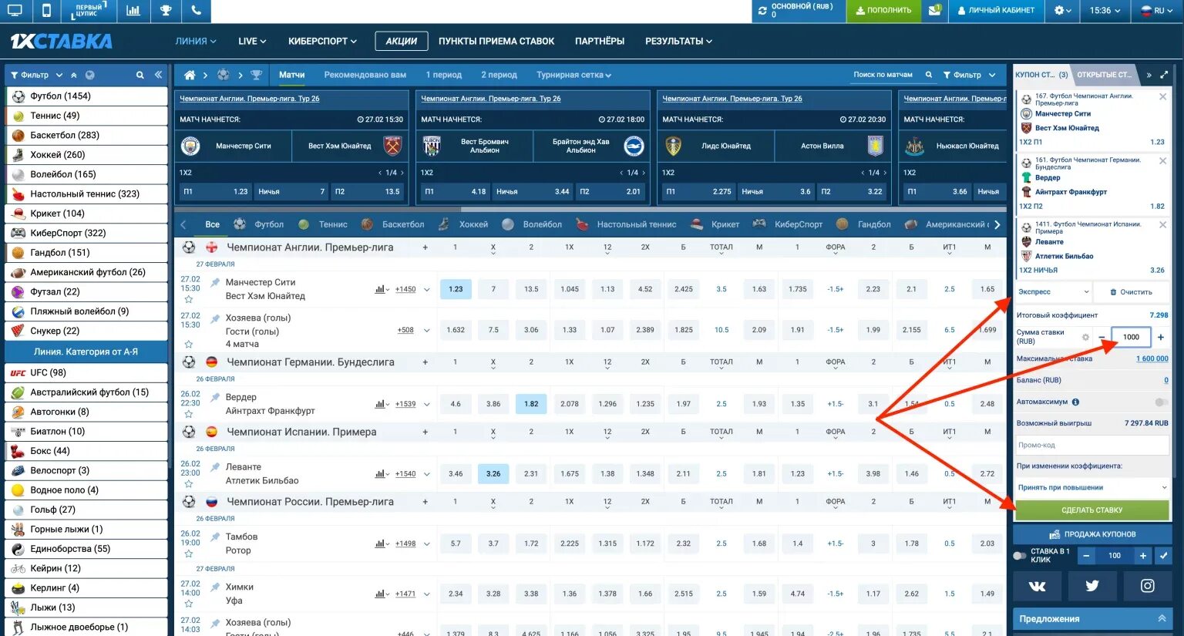The height and width of the screenshot is (636, 1184).
Task: Open ОТКРЫТЫЕ СТАВКИ tab in coupon
Action: pyautogui.click(x=1105, y=75)
